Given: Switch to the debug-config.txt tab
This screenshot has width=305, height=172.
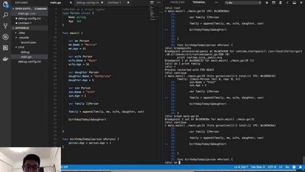Looking at the screenshot, I should tap(88, 3).
